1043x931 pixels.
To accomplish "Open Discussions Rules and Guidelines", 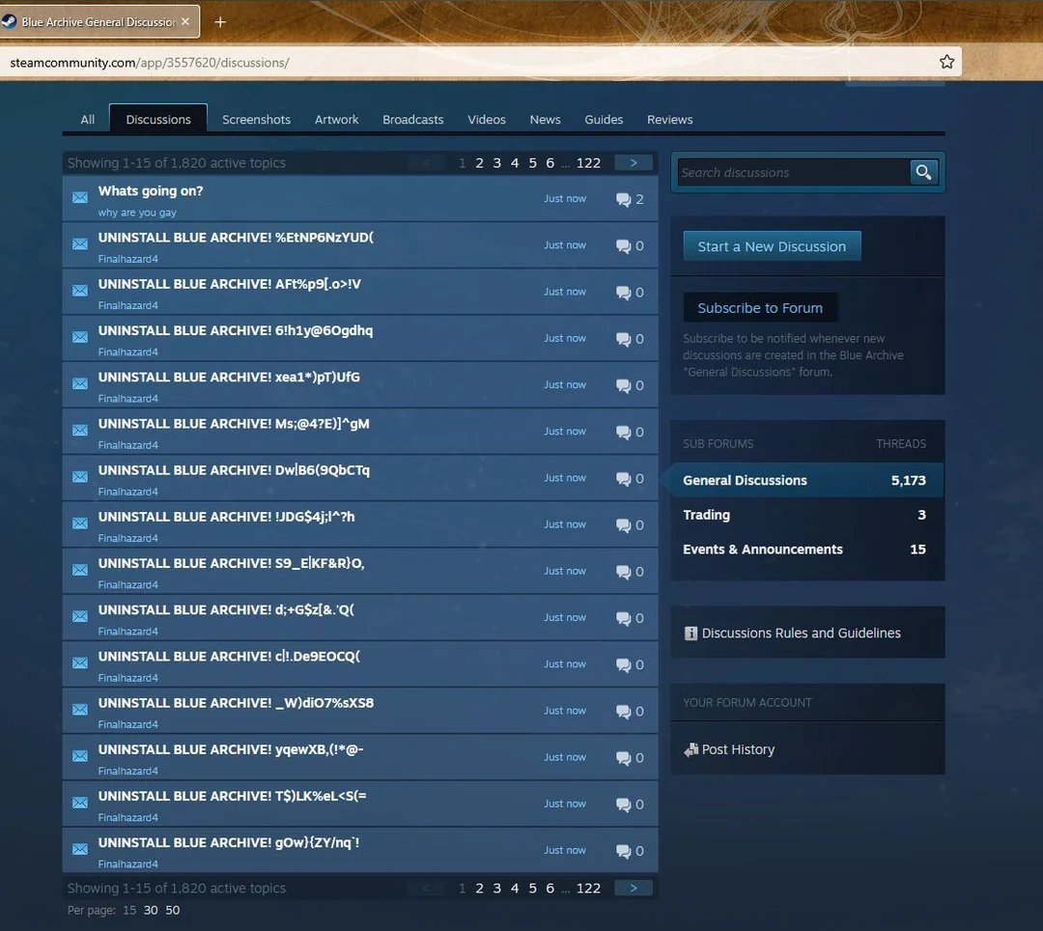I will pos(801,634).
